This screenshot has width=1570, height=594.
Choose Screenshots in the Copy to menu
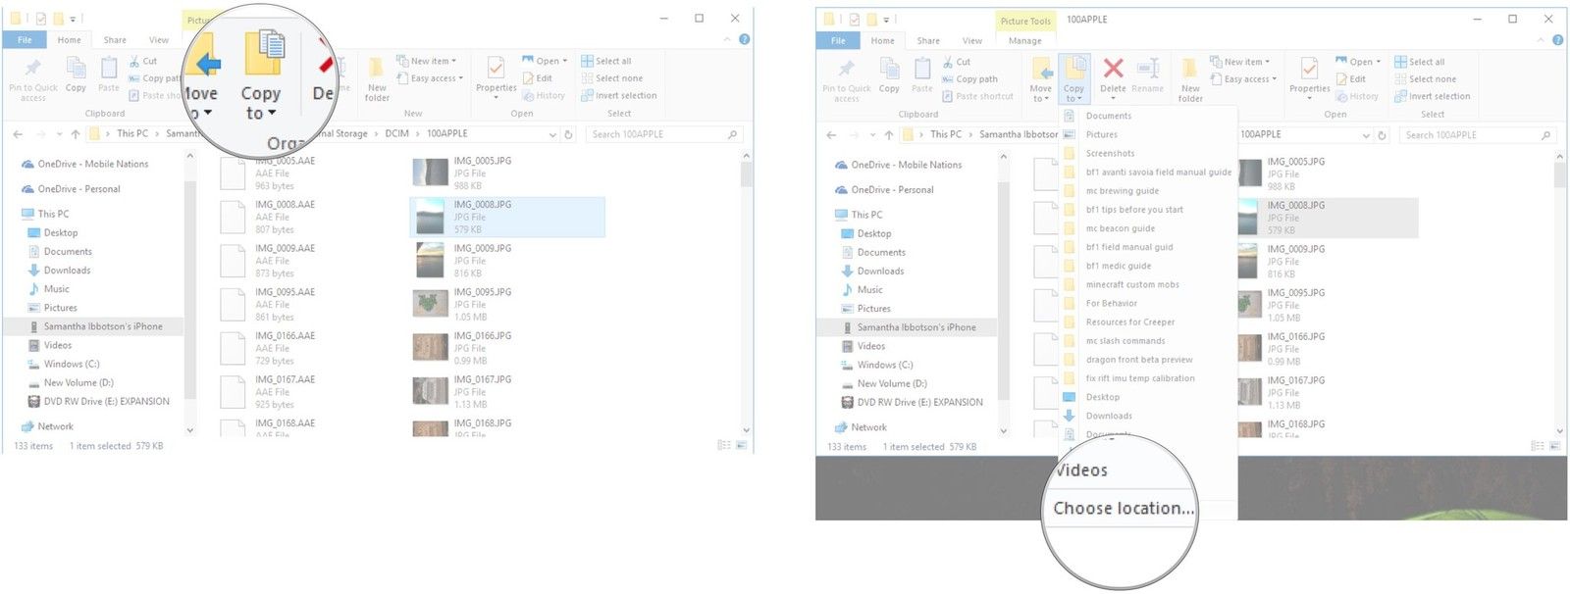[x=1110, y=153]
